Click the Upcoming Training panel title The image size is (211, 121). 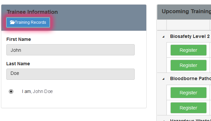pos(186,12)
